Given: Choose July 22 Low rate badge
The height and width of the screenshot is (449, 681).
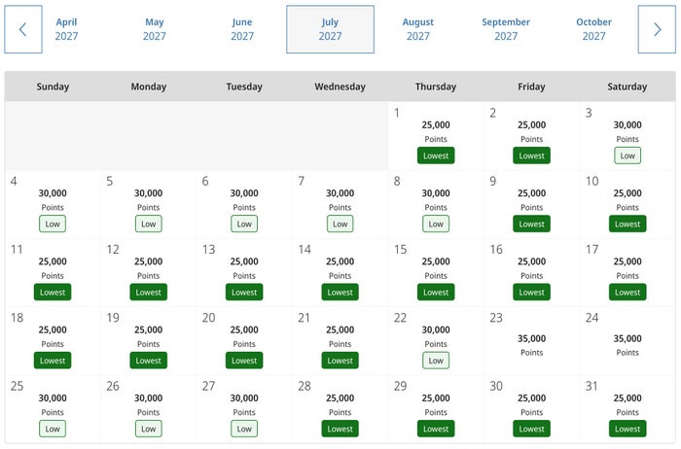Looking at the screenshot, I should [x=436, y=361].
